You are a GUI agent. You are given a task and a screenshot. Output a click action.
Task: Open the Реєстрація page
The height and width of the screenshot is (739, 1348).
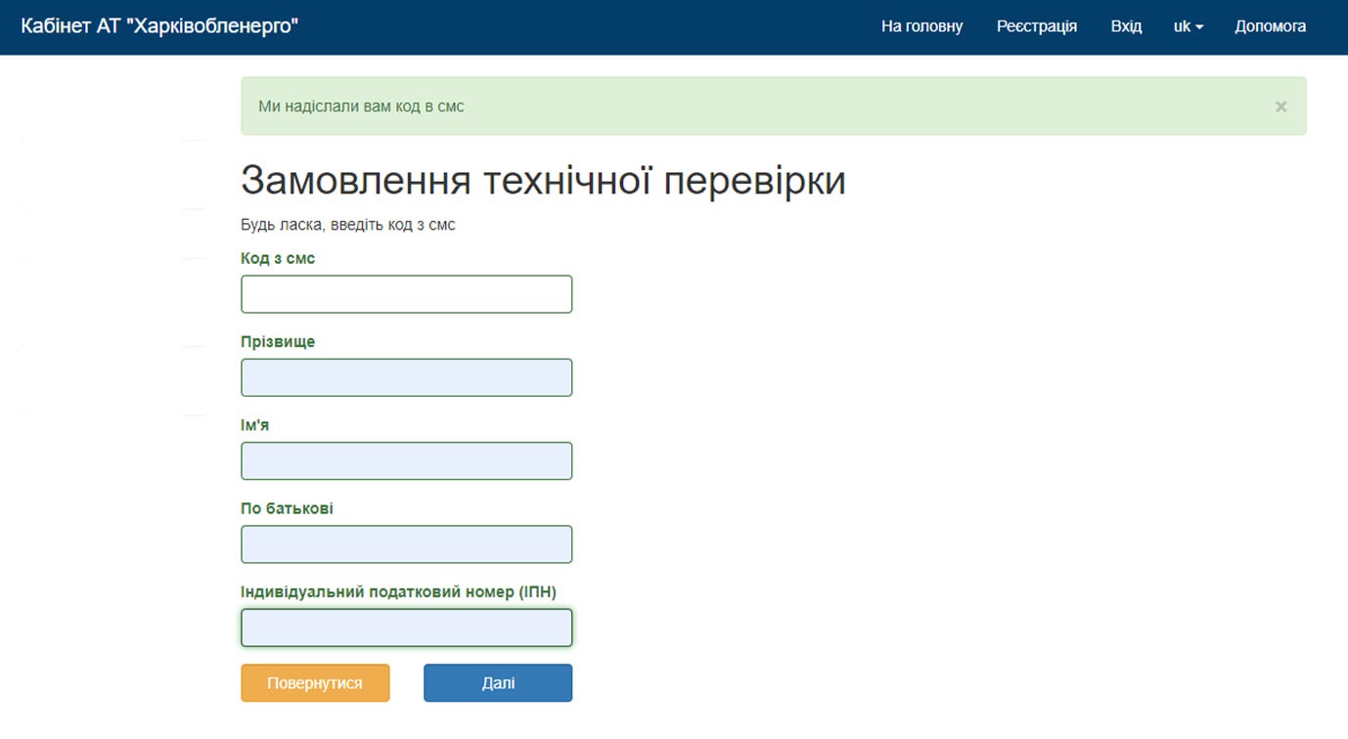(x=1037, y=26)
